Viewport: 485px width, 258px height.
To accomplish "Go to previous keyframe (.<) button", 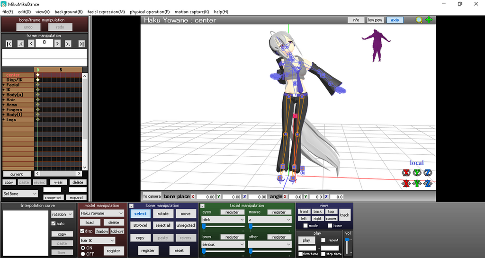I will [20, 44].
